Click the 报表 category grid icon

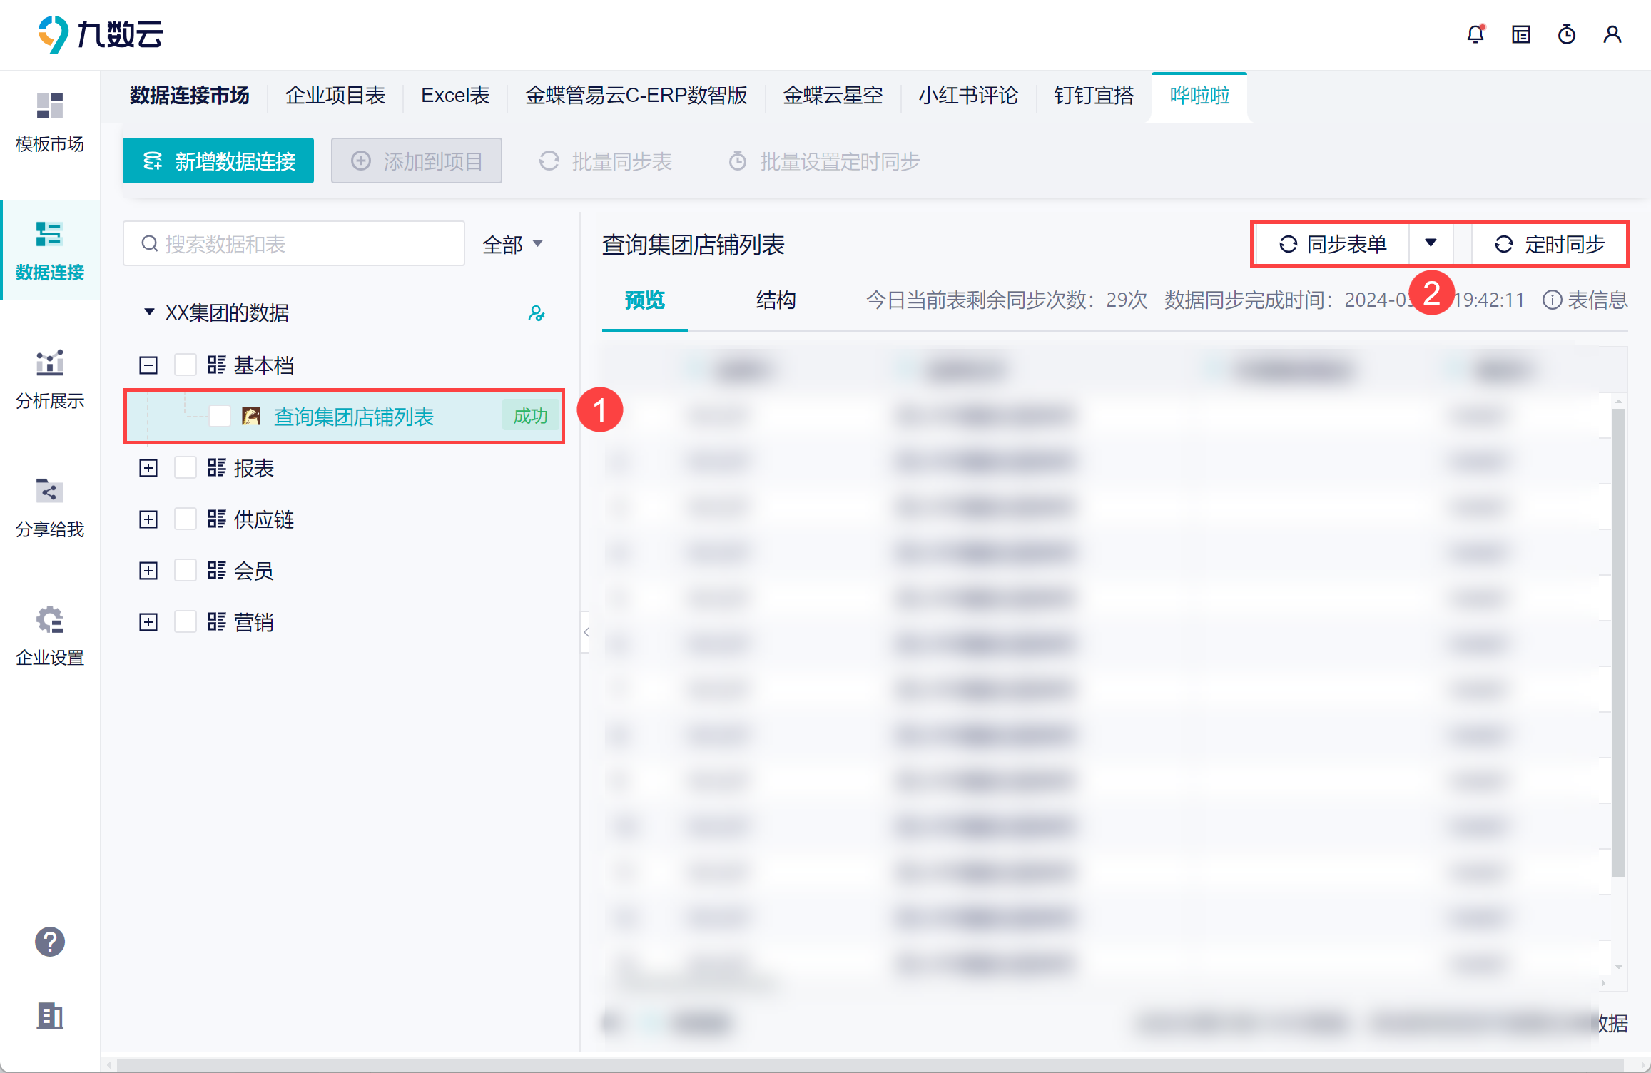click(x=217, y=468)
